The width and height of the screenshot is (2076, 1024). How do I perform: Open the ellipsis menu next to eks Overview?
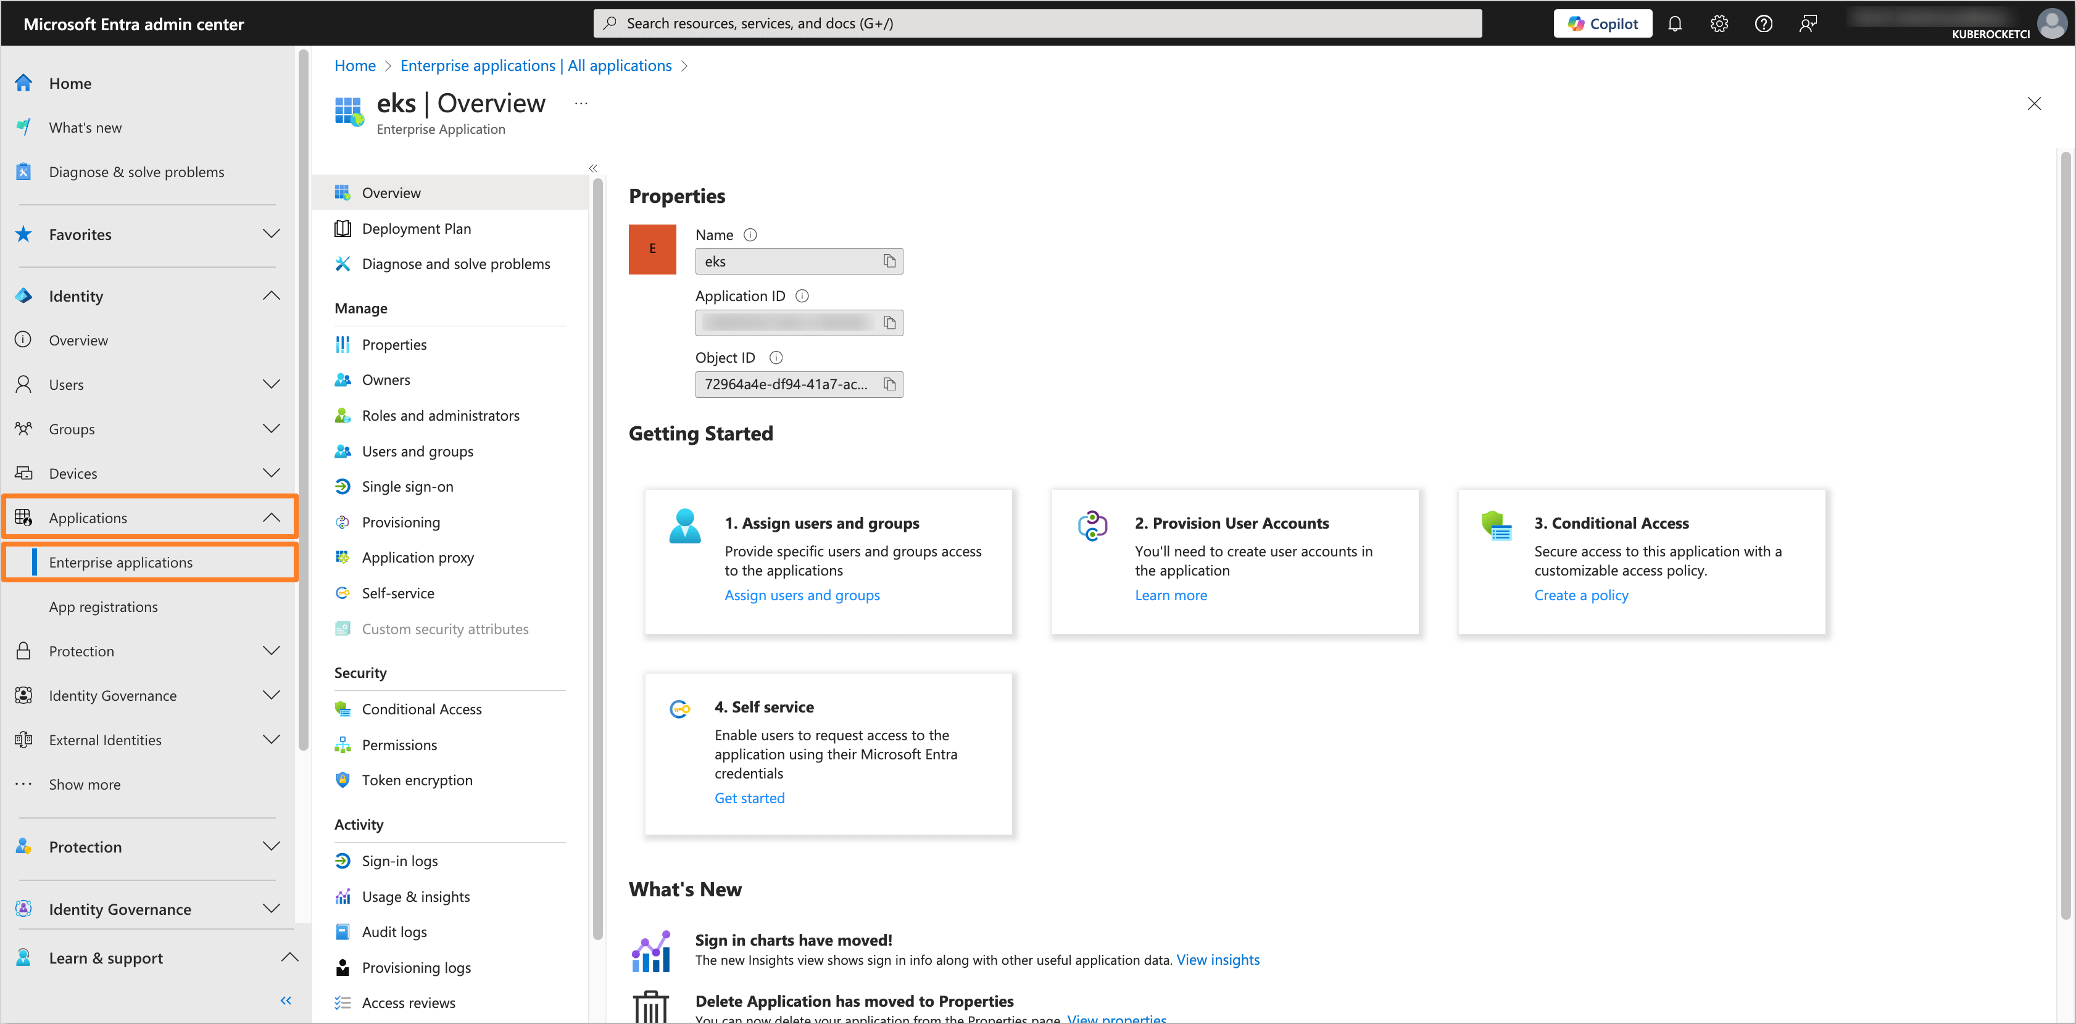click(x=579, y=103)
